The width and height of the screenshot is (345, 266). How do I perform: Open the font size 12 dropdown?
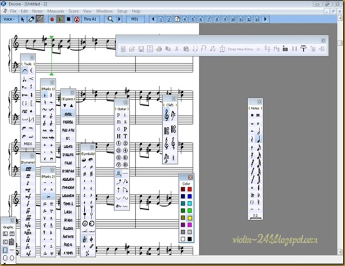[x=258, y=49]
